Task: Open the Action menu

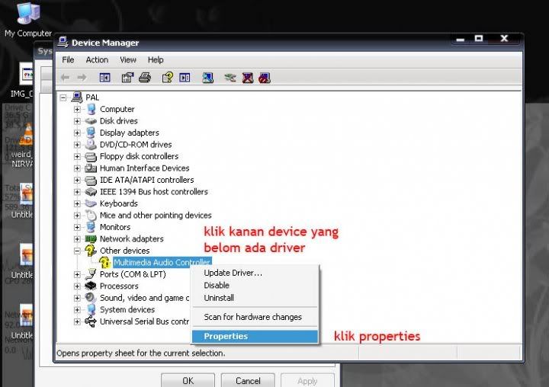Action: click(x=97, y=60)
